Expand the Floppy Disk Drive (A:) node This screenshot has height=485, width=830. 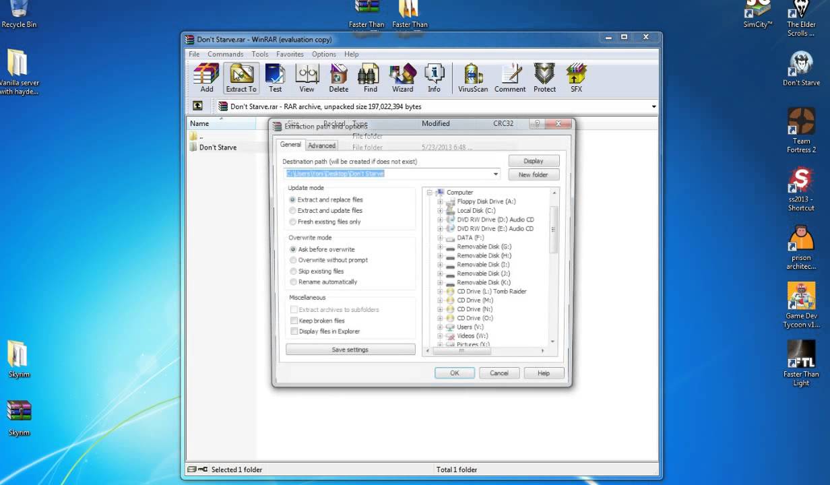[440, 201]
